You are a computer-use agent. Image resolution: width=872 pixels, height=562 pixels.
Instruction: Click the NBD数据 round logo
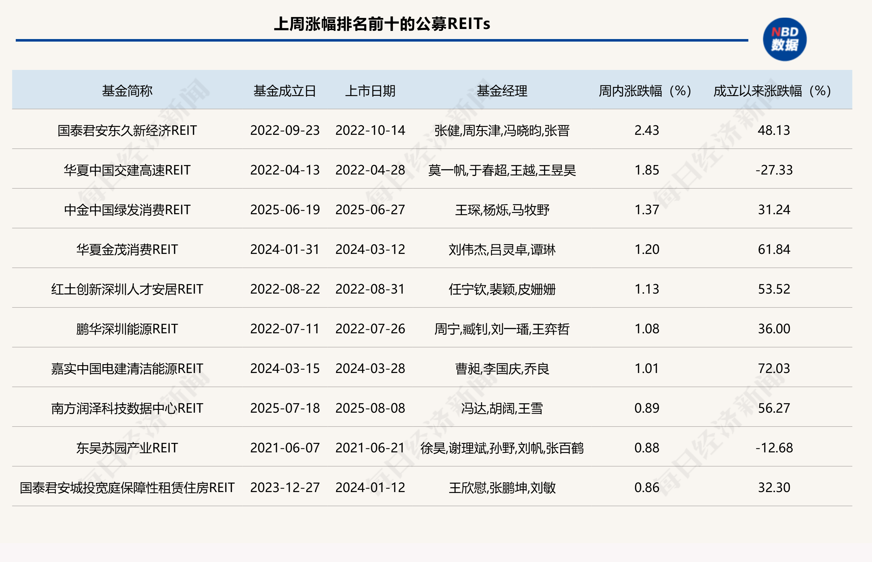784,39
